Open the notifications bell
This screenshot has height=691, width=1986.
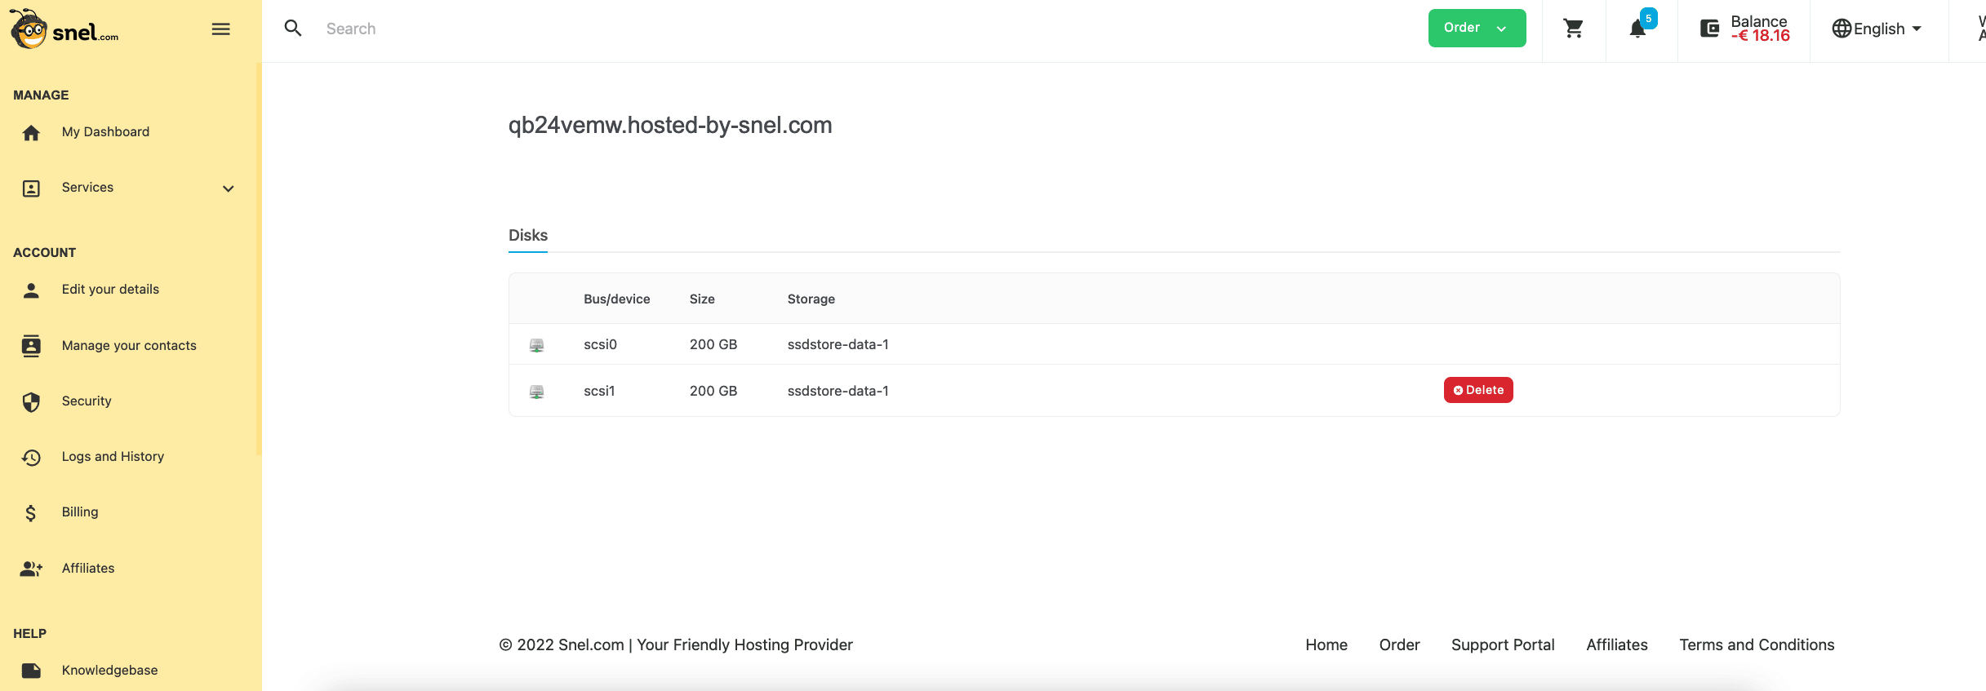(1637, 29)
